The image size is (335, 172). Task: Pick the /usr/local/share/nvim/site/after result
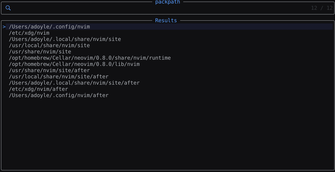click(59, 77)
